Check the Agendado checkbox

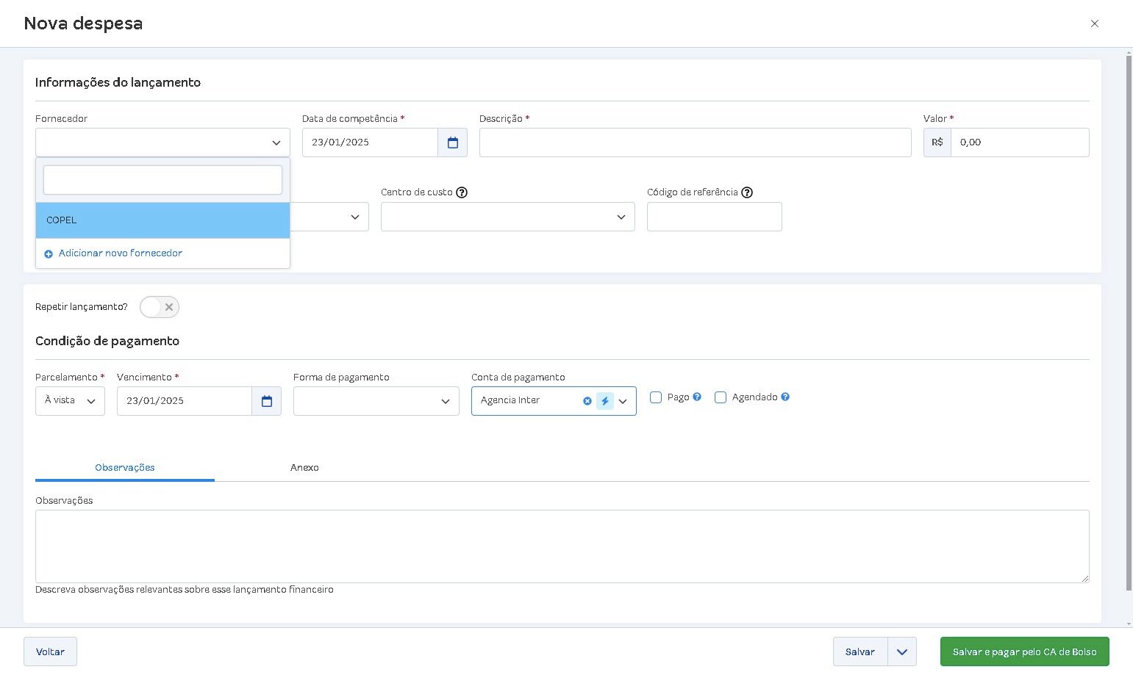(x=721, y=397)
